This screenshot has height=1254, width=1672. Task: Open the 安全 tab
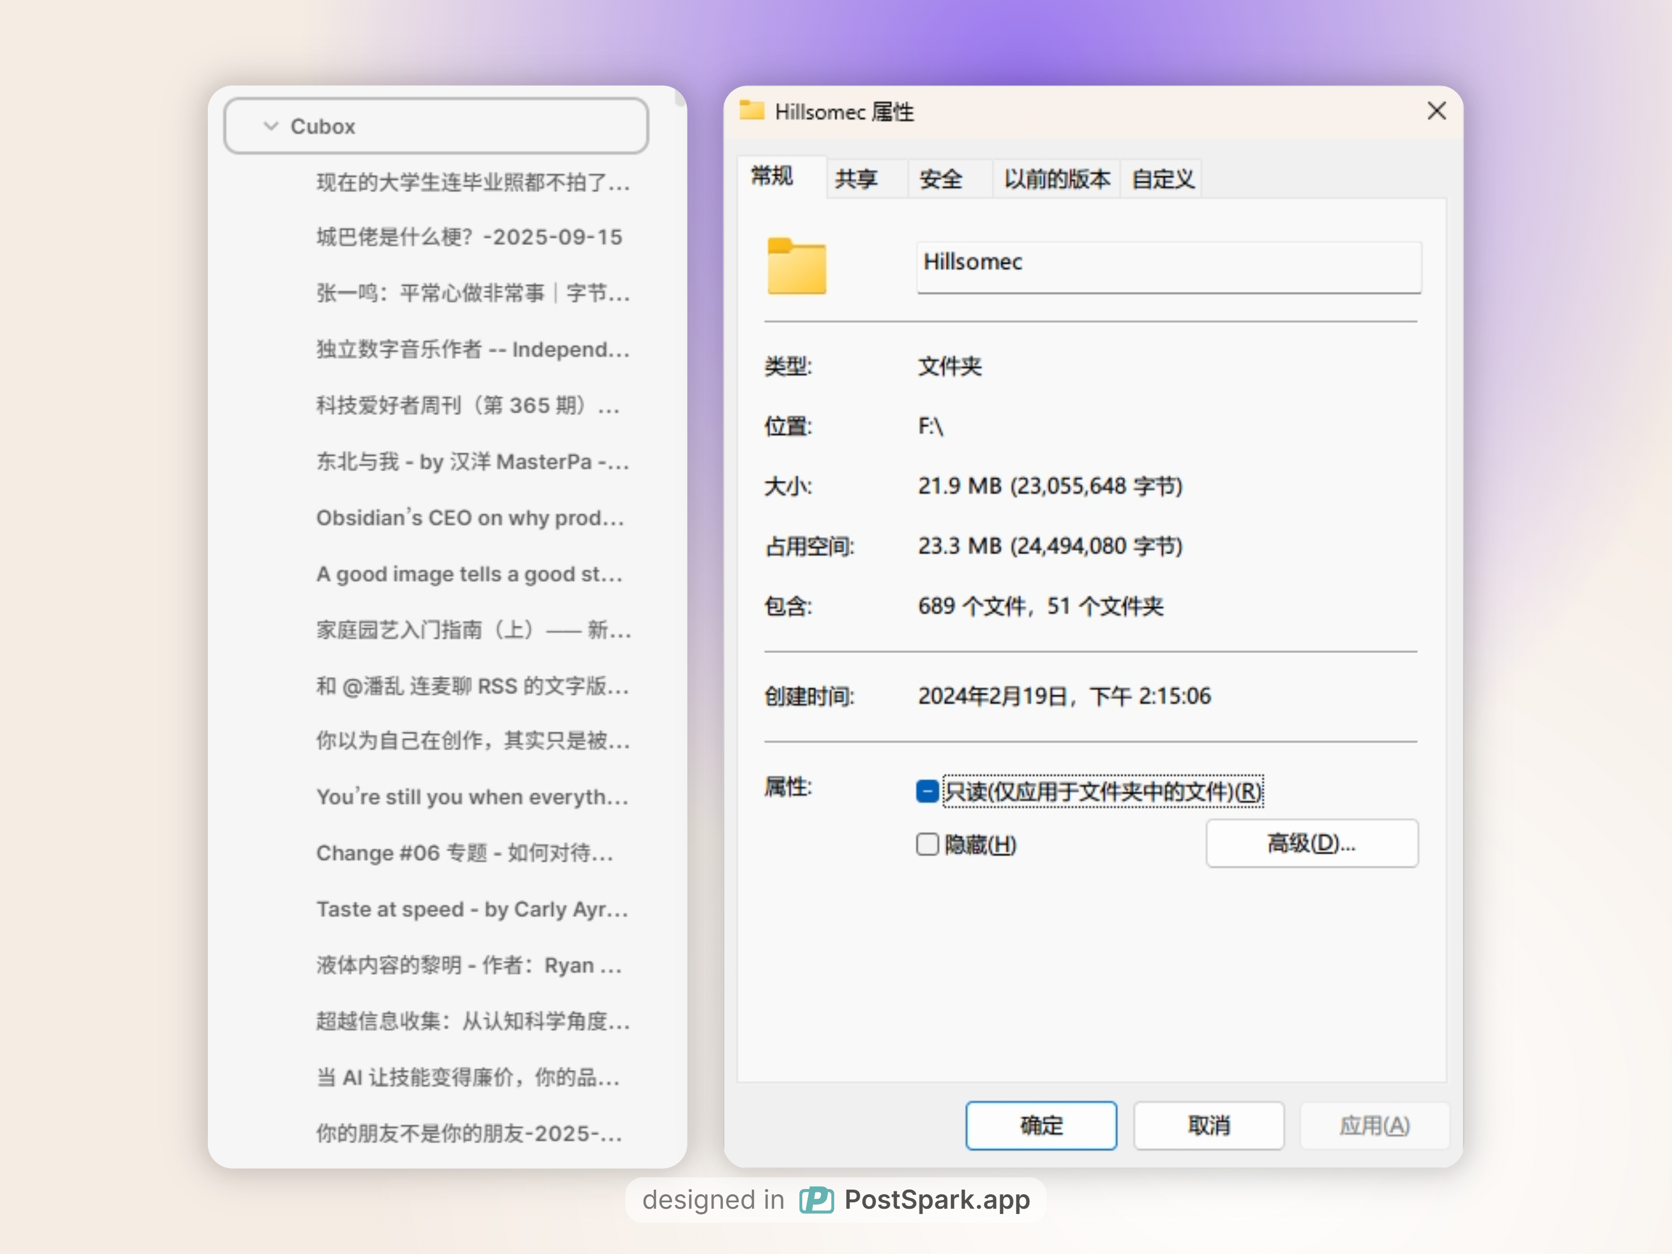(x=941, y=179)
